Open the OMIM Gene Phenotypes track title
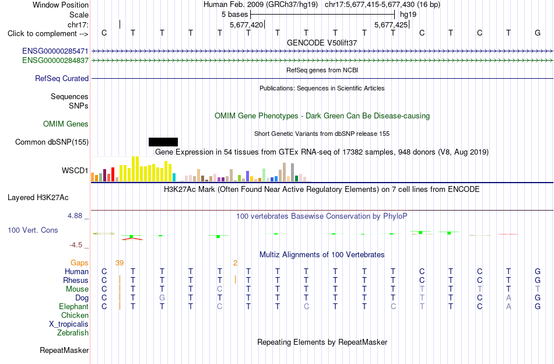 click(x=322, y=116)
